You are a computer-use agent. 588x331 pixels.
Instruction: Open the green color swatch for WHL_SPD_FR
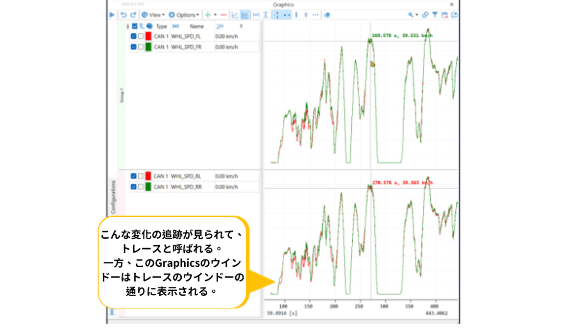[148, 47]
